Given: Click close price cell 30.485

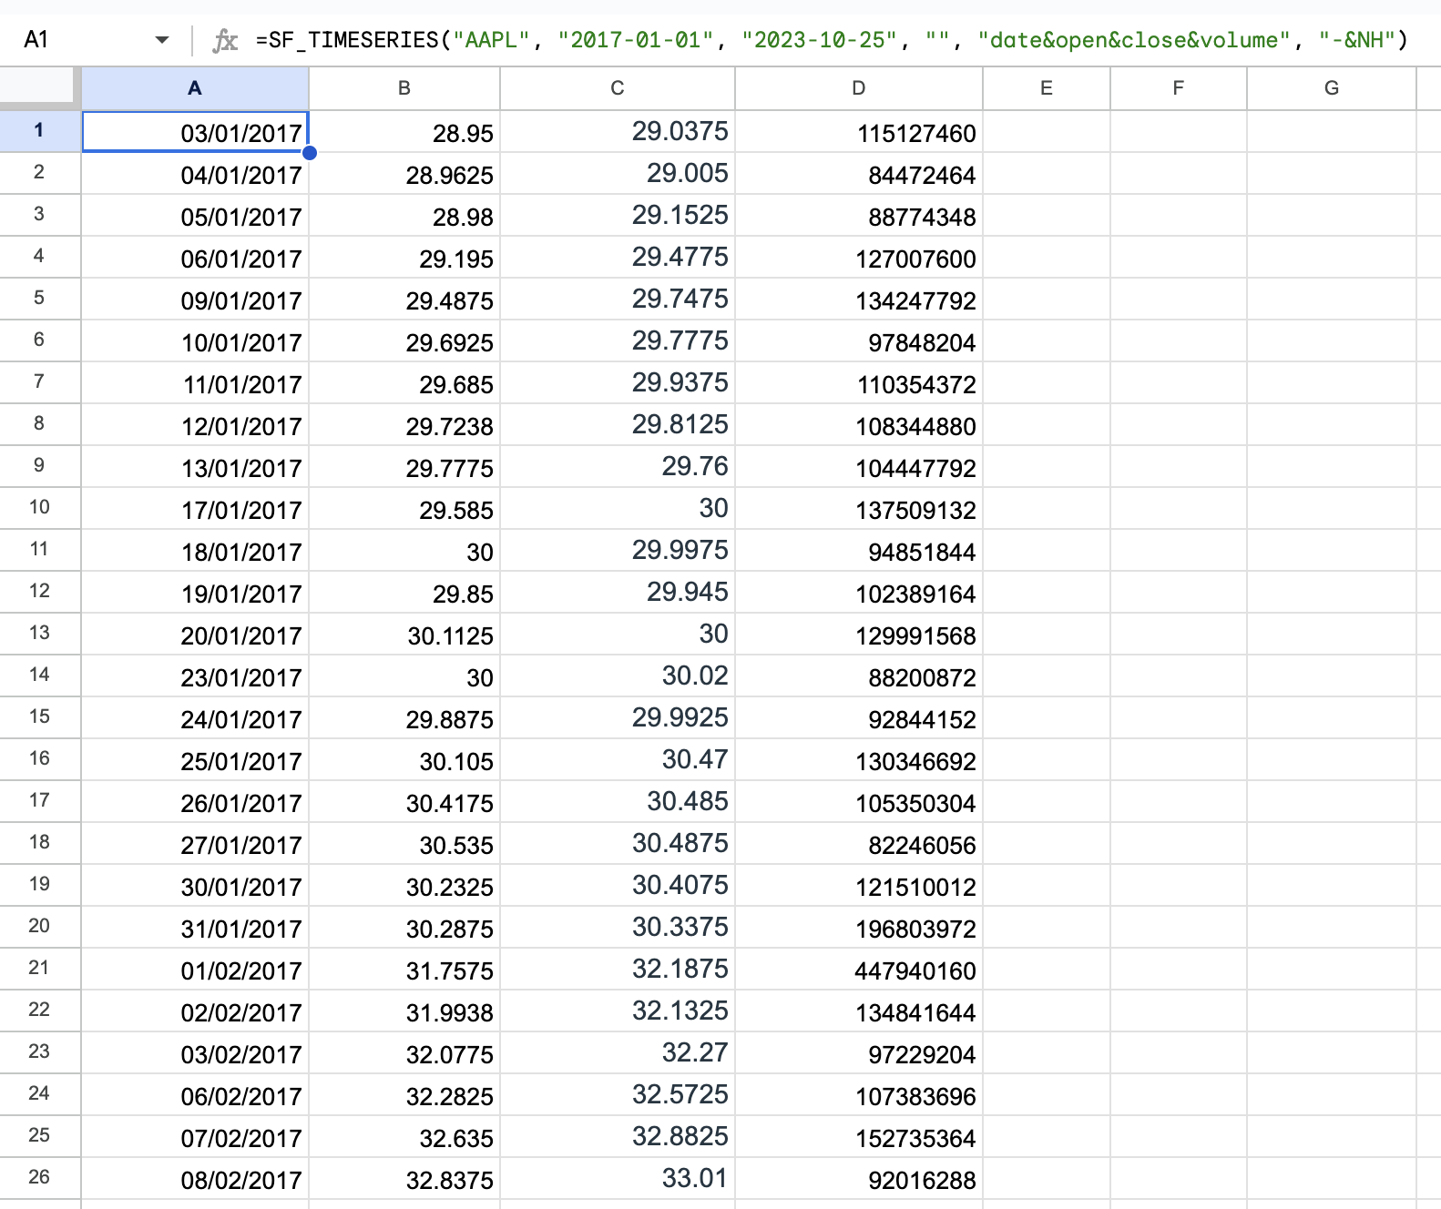Looking at the screenshot, I should point(618,802).
